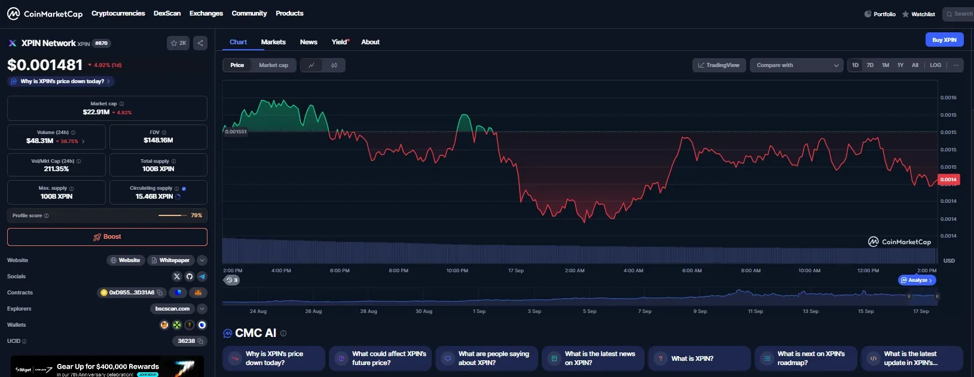Show Profile score info icon

point(47,215)
